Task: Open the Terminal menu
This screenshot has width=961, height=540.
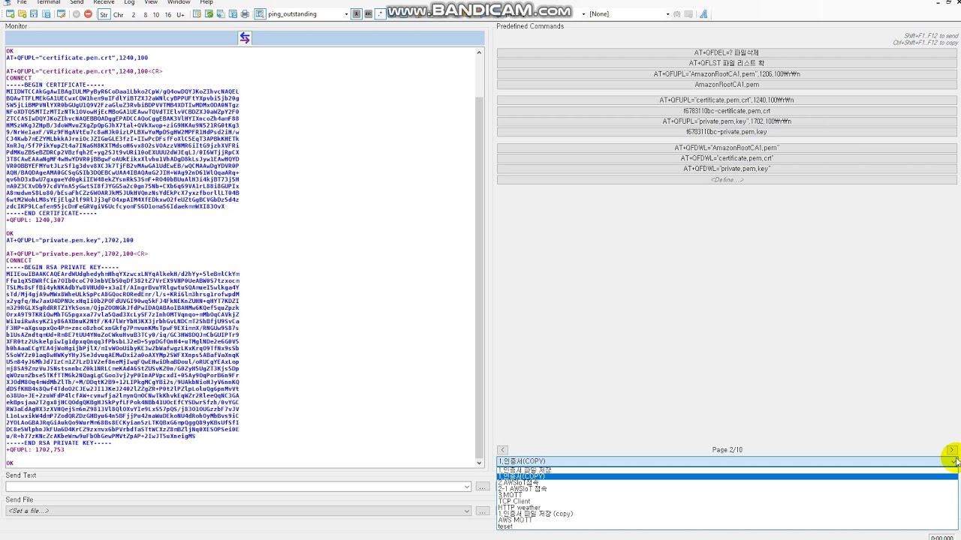Action: click(x=48, y=2)
